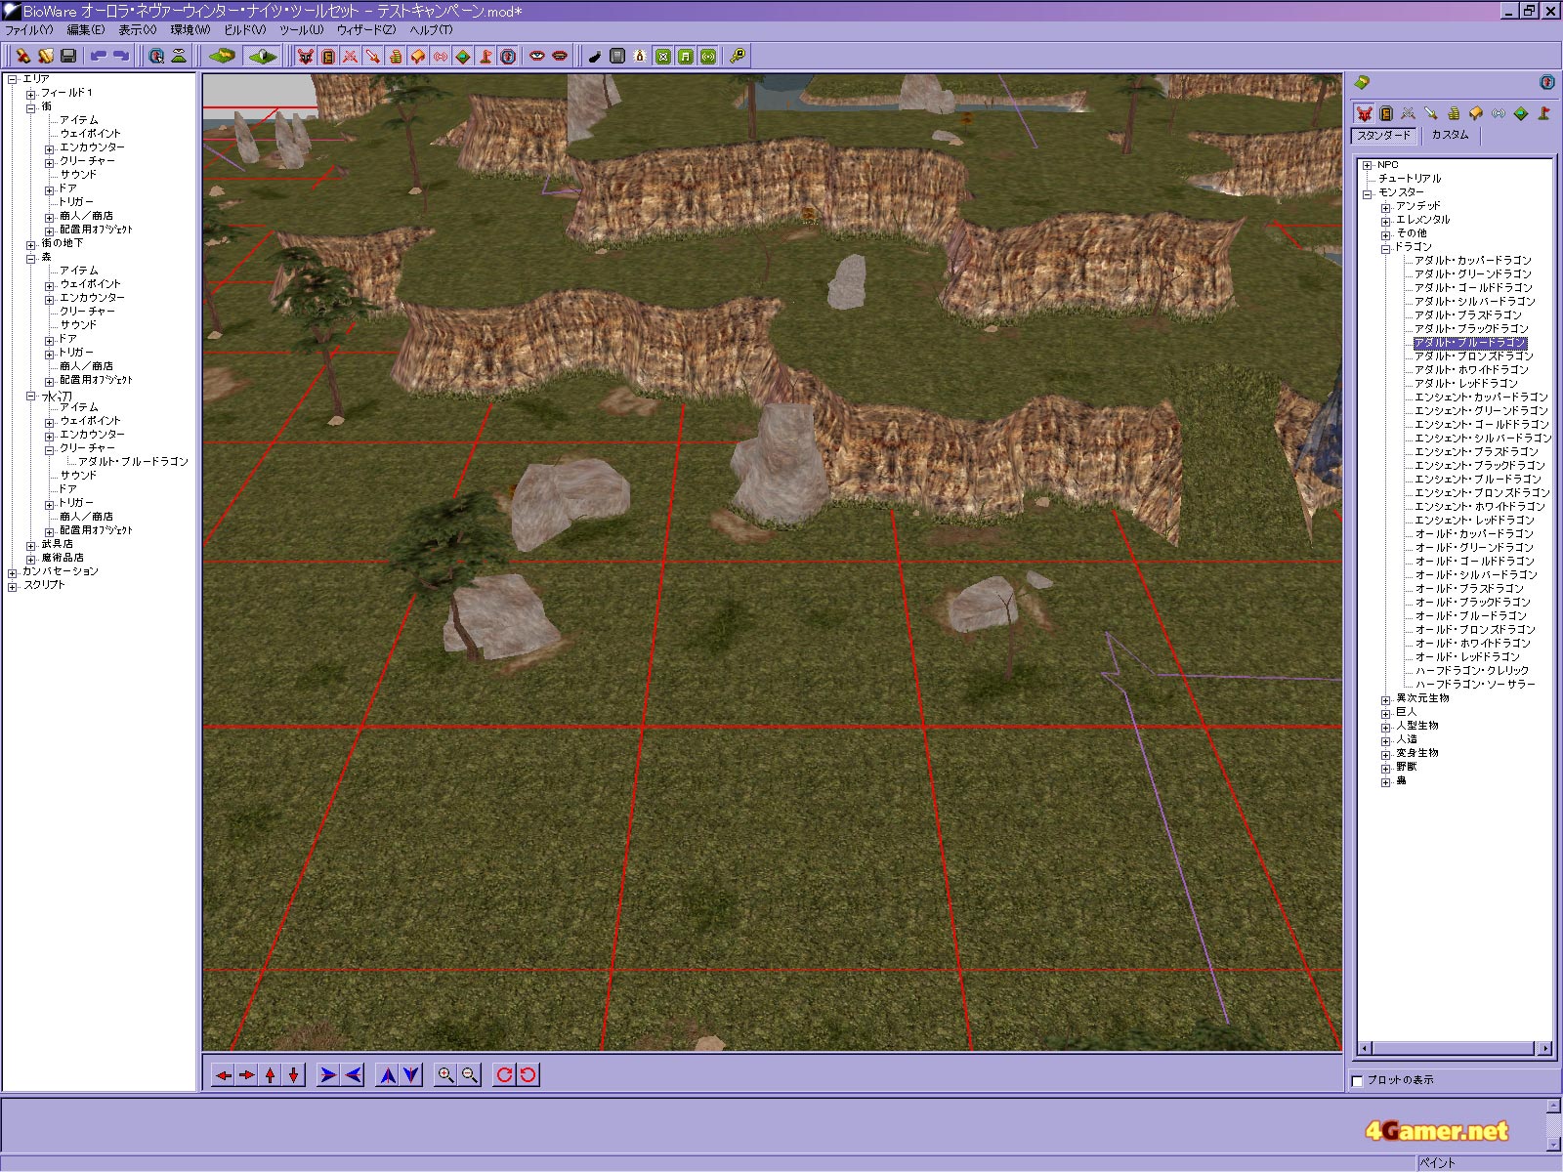1563x1172 pixels.
Task: Select the flag waypoint icon in the palette panel
Action: (x=1543, y=113)
